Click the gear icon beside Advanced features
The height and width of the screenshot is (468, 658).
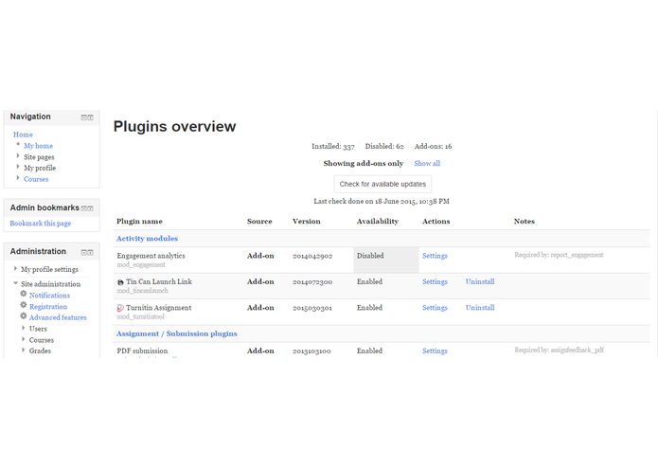24,316
